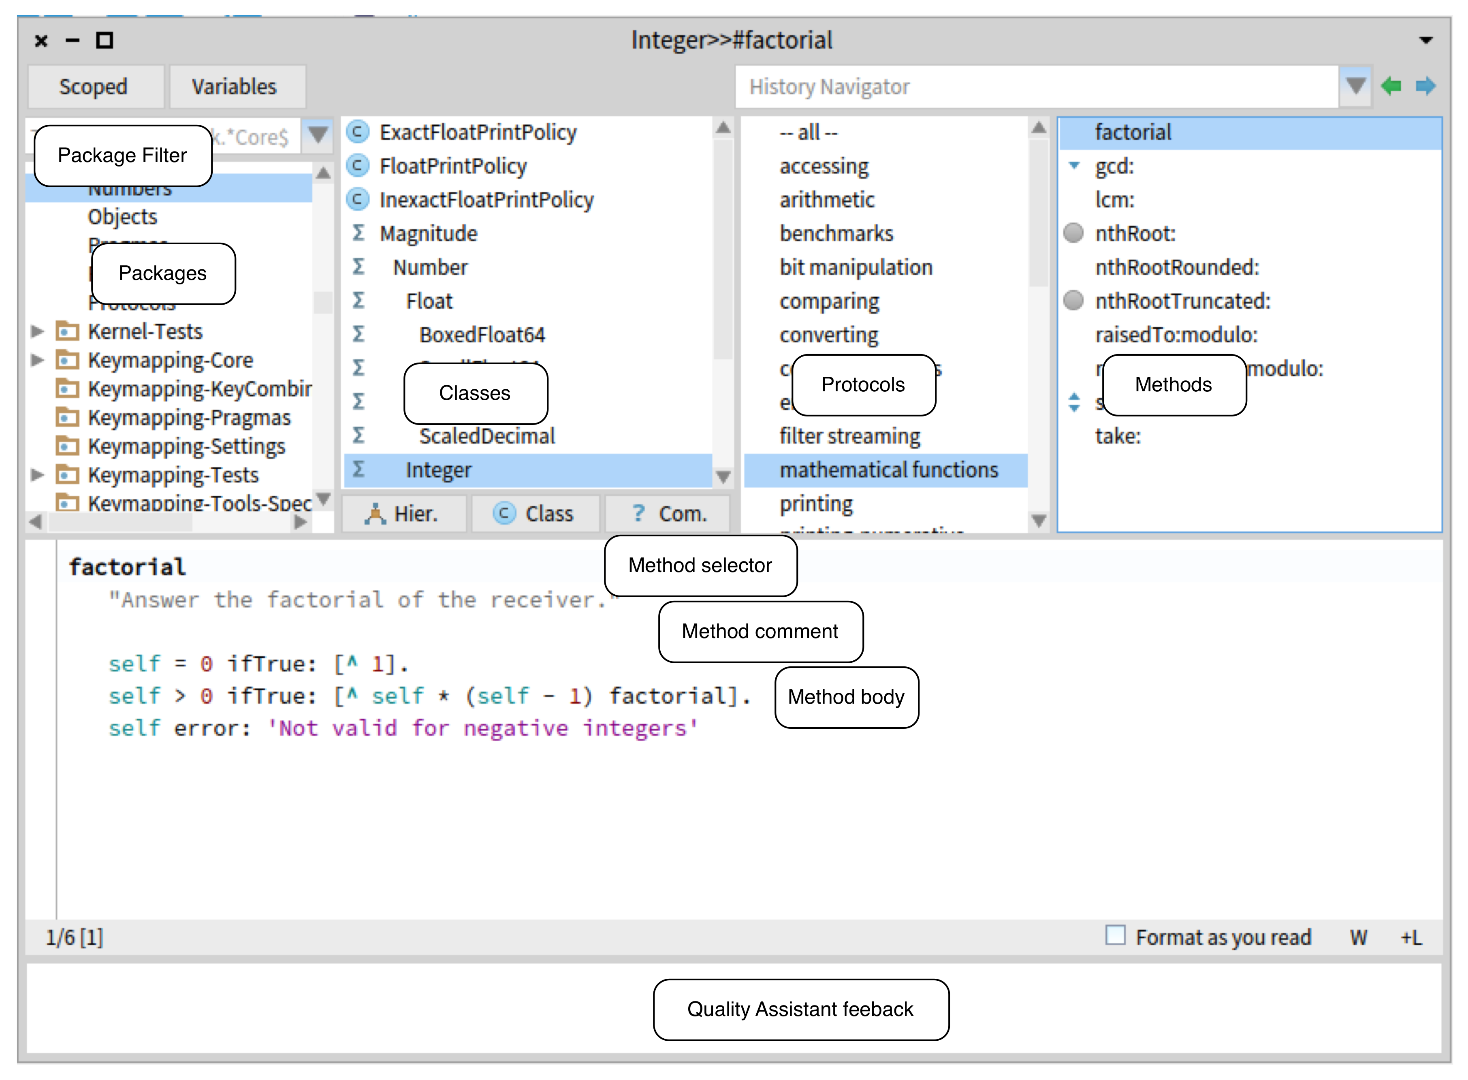
Task: Select the converting protocol
Action: click(830, 335)
